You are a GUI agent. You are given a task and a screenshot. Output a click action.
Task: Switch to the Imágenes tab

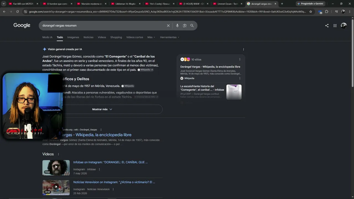point(73,37)
